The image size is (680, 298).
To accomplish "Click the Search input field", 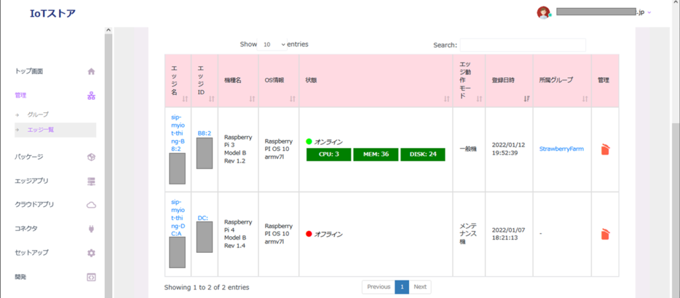I will tap(523, 45).
